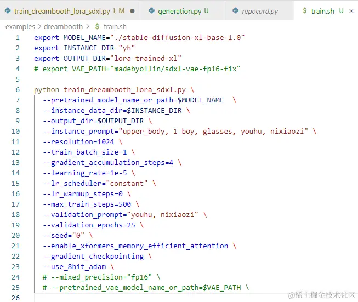Click 'INSTANCE_DIR="yh"' text
Screen dimensions: 358x302
tap(99, 48)
